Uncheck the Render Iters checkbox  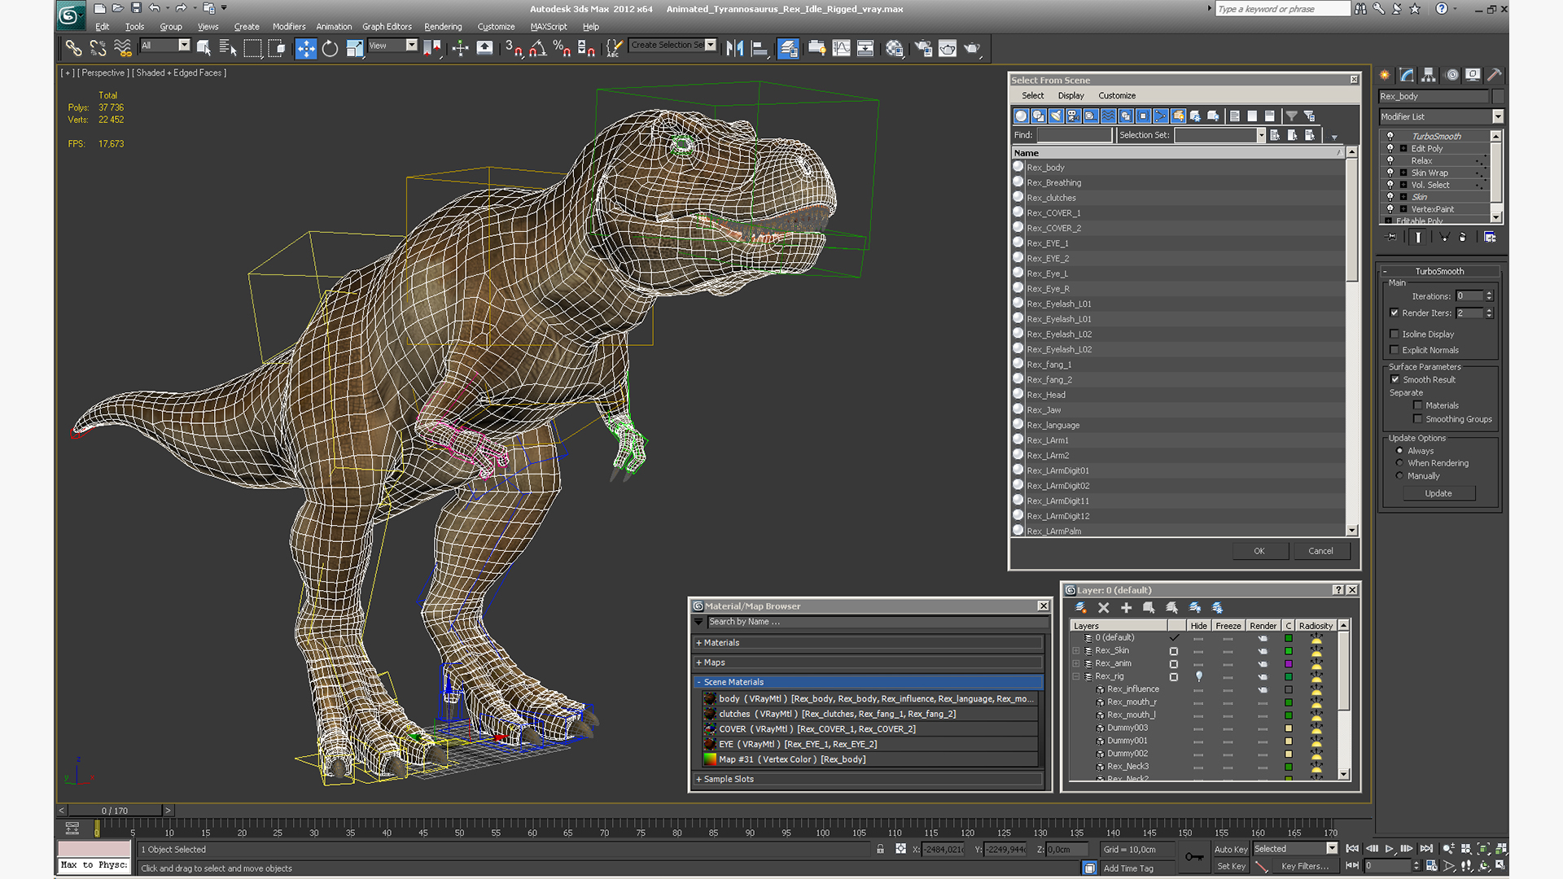click(1394, 313)
